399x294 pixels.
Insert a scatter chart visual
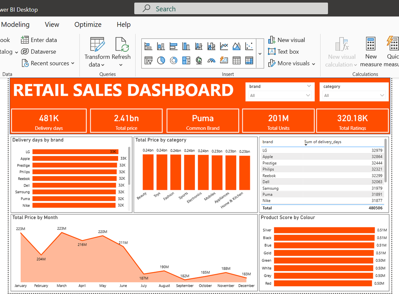[x=249, y=46]
